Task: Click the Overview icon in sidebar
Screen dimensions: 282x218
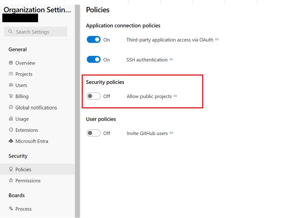Action: coord(11,63)
